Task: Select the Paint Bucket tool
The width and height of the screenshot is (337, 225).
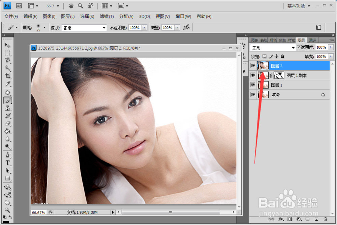Action: [7, 131]
